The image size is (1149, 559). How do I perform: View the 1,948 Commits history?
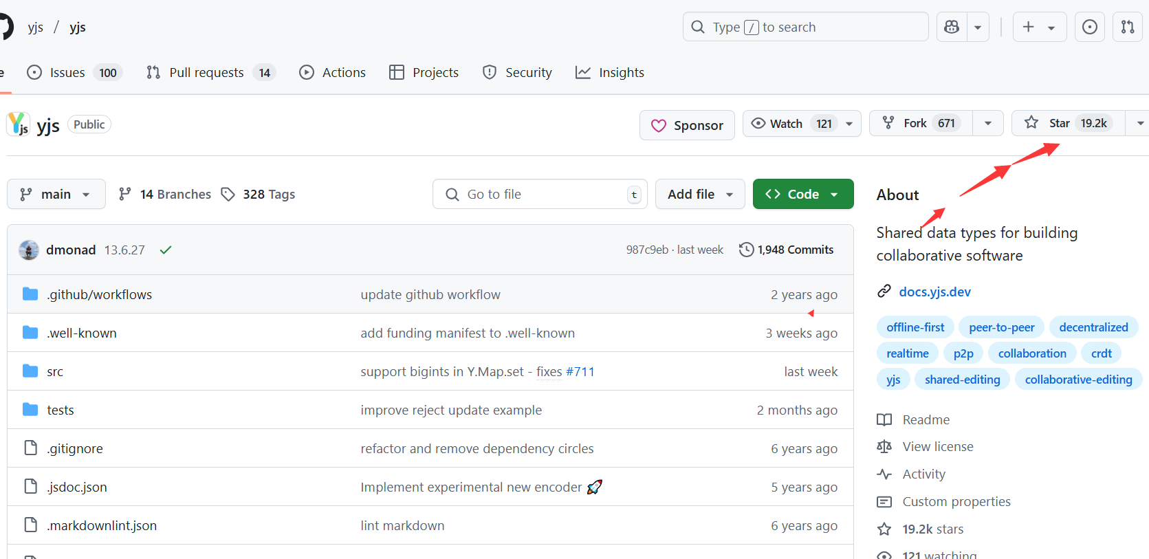(x=786, y=250)
